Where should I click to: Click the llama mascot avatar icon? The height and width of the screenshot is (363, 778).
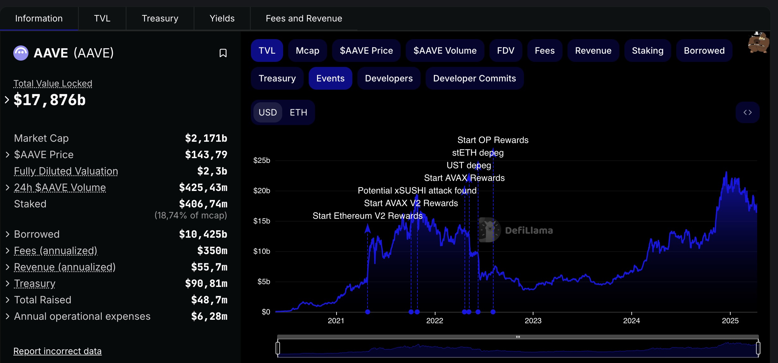758,42
